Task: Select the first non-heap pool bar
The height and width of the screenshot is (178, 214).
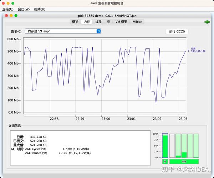Action: click(x=172, y=146)
